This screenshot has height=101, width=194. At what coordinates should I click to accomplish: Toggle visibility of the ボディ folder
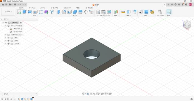coord(8,41)
